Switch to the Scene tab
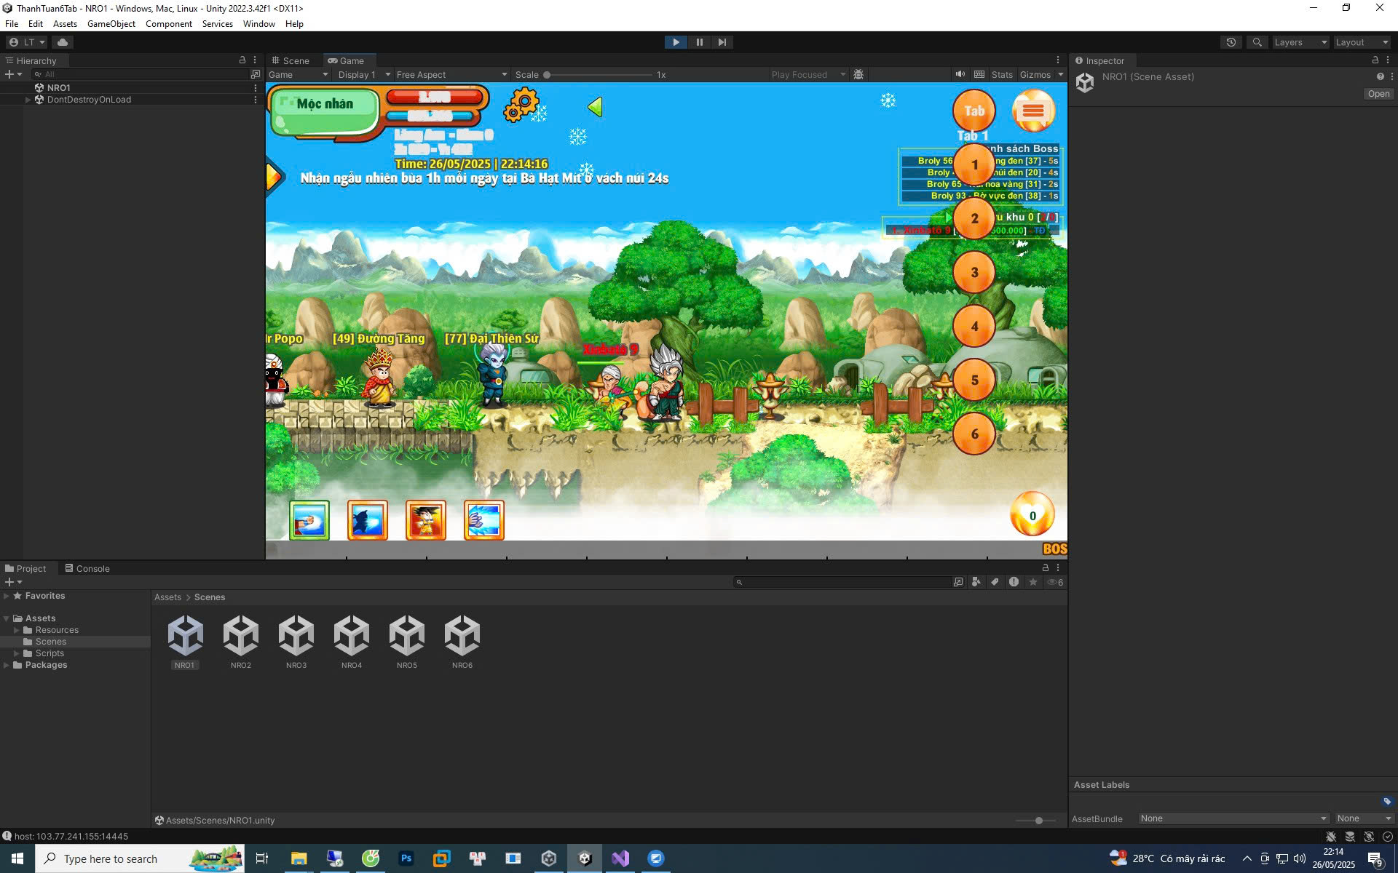Image resolution: width=1398 pixels, height=873 pixels. 291,60
